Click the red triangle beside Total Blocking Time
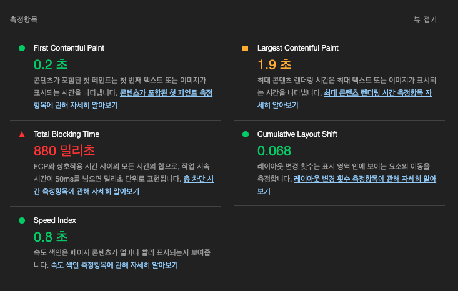This screenshot has height=291, width=458. [x=22, y=134]
